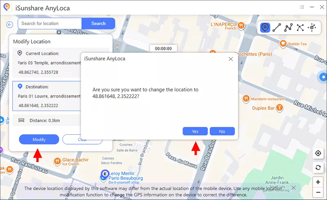Click the L'INAPERÇU restaurant map marker
The height and width of the screenshot is (200, 327).
(x=241, y=26)
